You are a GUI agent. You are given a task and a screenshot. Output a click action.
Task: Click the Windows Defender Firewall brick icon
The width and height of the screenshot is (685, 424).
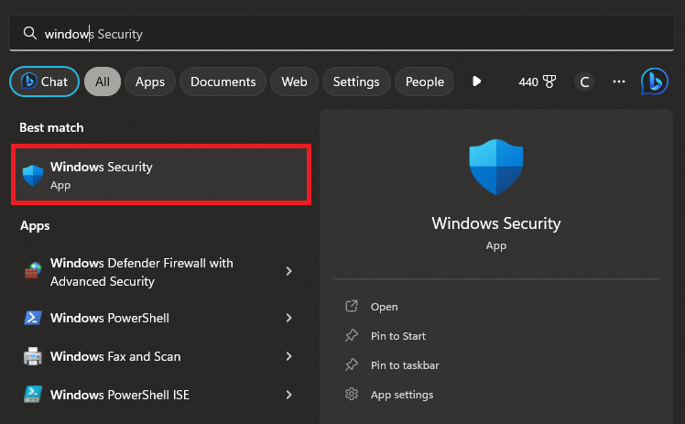[33, 272]
